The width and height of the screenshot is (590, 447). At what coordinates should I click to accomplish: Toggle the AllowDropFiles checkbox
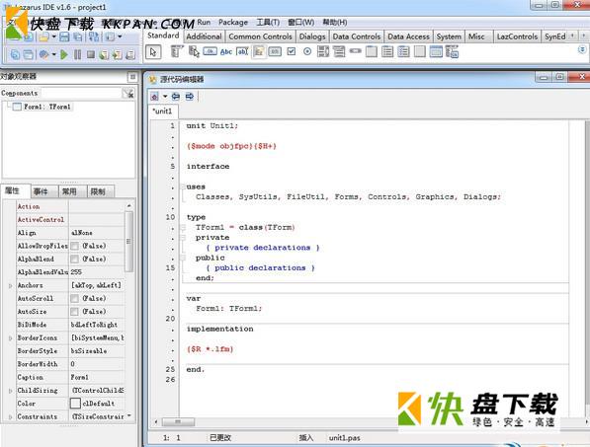click(x=74, y=246)
